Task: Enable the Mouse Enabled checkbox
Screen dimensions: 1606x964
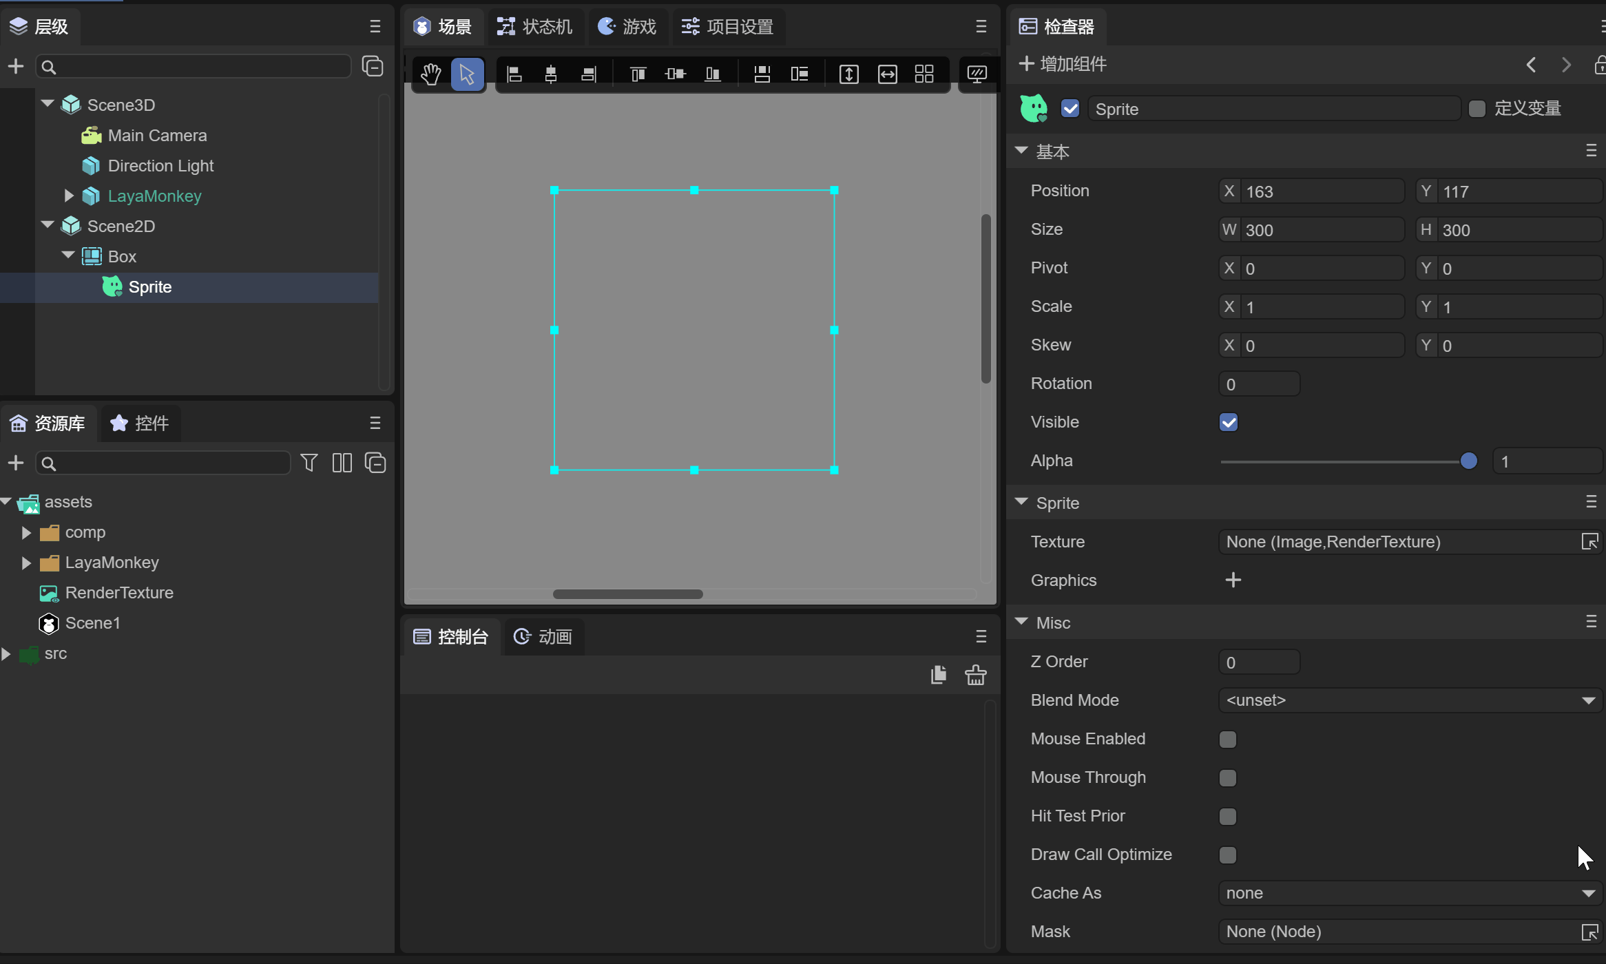Action: pos(1227,740)
